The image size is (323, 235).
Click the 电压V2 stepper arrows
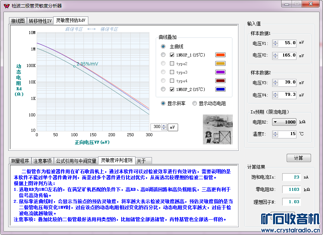[275, 56]
